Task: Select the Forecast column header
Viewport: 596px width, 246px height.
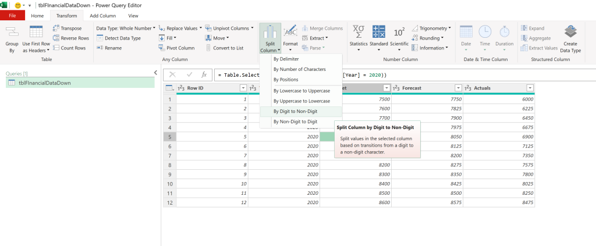Action: [427, 88]
